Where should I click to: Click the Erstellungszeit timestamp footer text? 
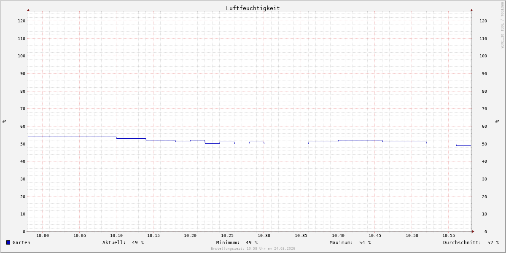click(253, 248)
